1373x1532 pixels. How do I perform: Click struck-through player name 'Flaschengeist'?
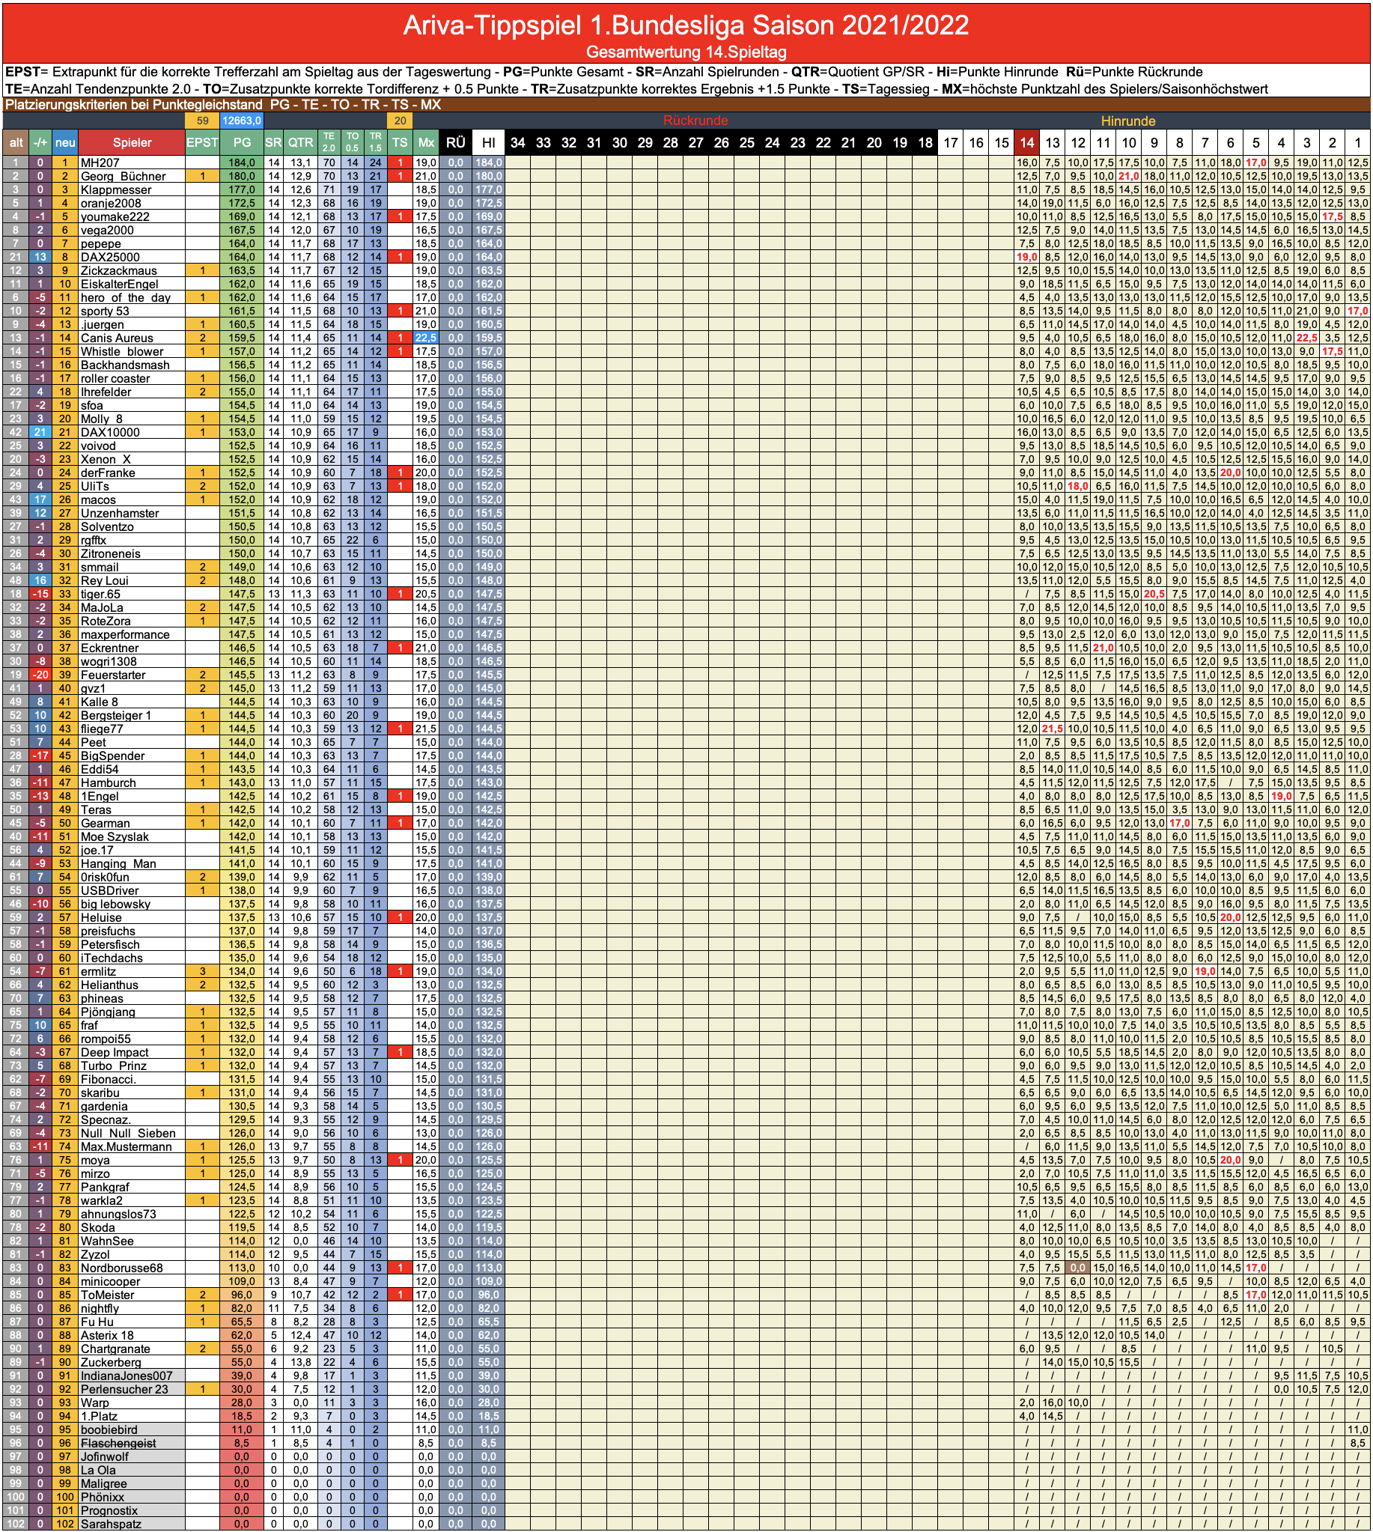click(x=118, y=1443)
